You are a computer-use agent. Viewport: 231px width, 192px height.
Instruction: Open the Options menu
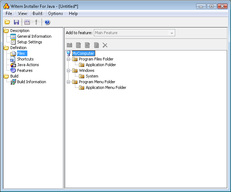[x=55, y=14]
